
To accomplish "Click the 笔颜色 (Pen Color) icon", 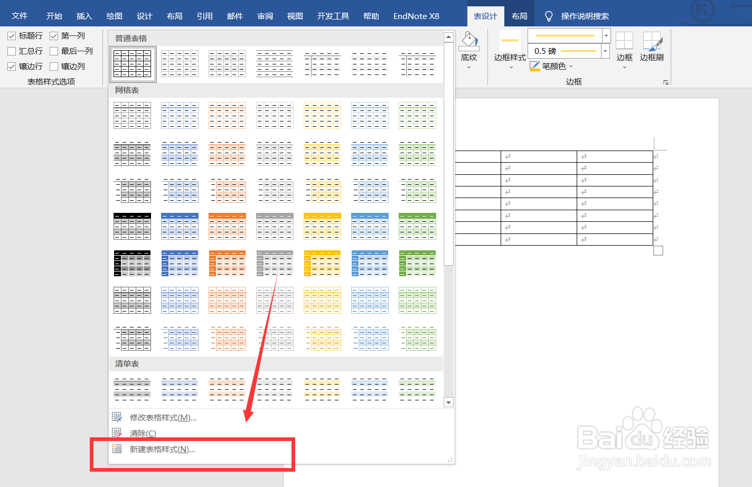I will (534, 65).
